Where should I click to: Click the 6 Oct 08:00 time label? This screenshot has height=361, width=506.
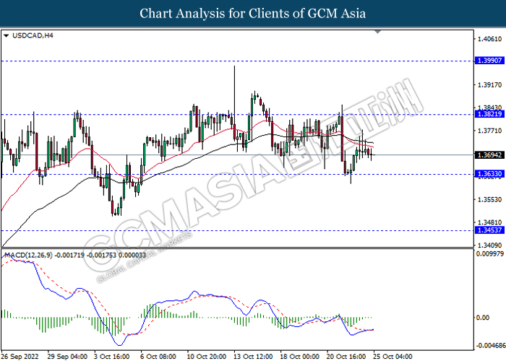click(x=158, y=357)
